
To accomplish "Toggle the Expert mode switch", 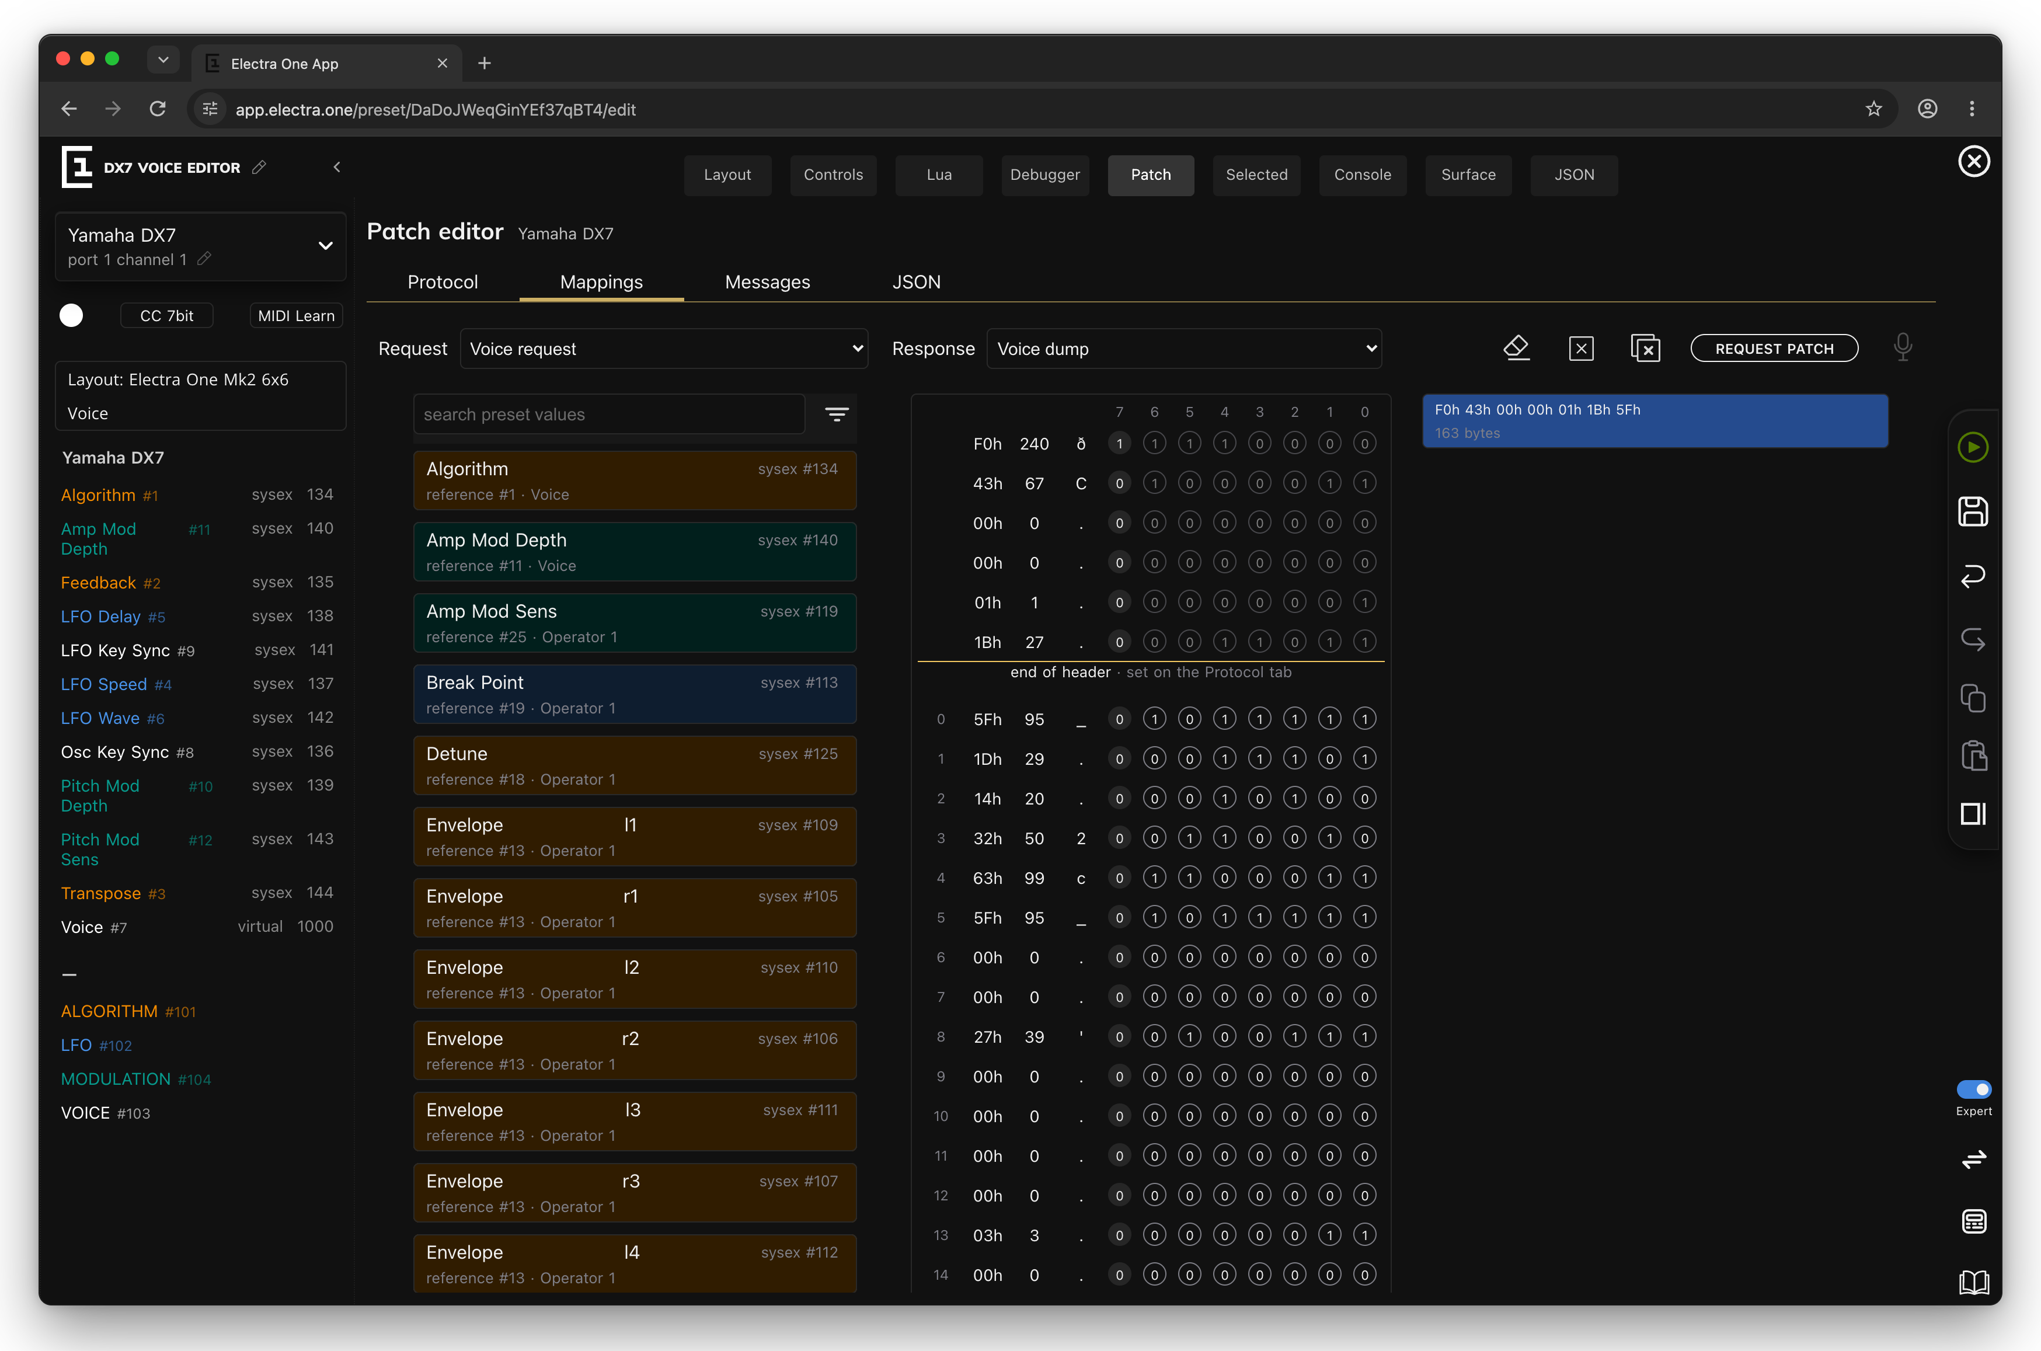I will [x=1974, y=1089].
